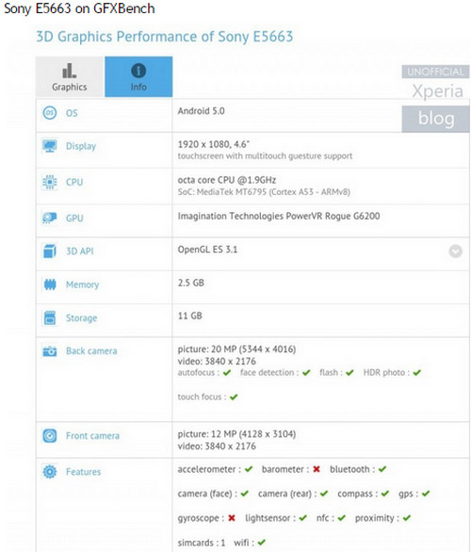Click the octa core CPU @1.9GHz text
The image size is (471, 552).
[227, 180]
